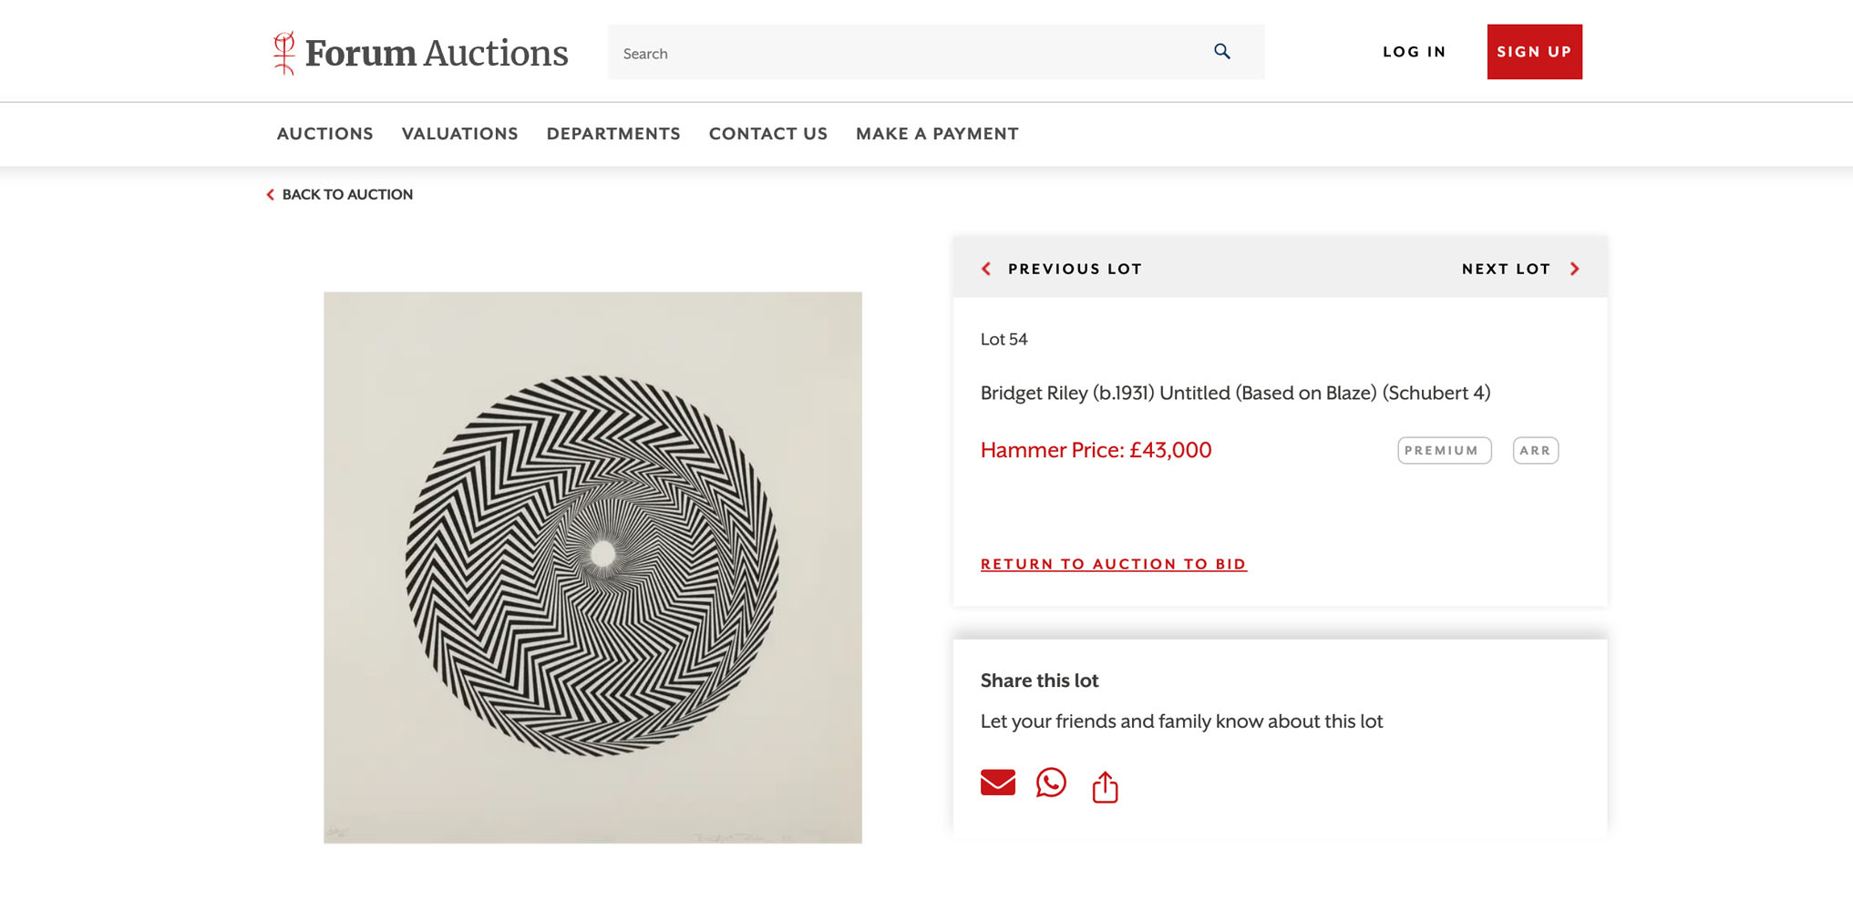Select CONTACT US in the navigation
Screen dimensions: 1853x911
click(x=767, y=133)
